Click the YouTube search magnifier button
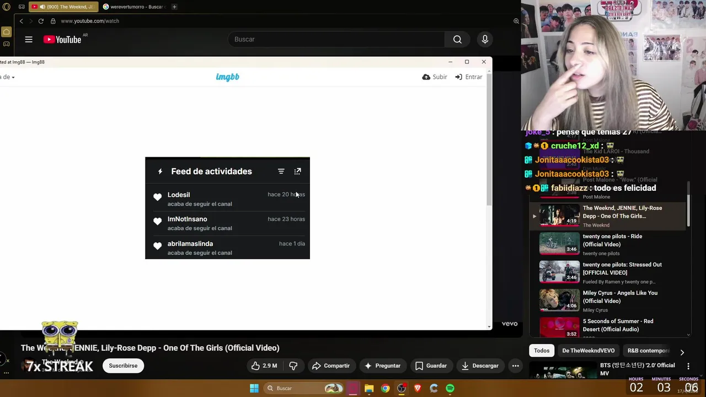Screen dimensions: 706x397 (x=457, y=39)
